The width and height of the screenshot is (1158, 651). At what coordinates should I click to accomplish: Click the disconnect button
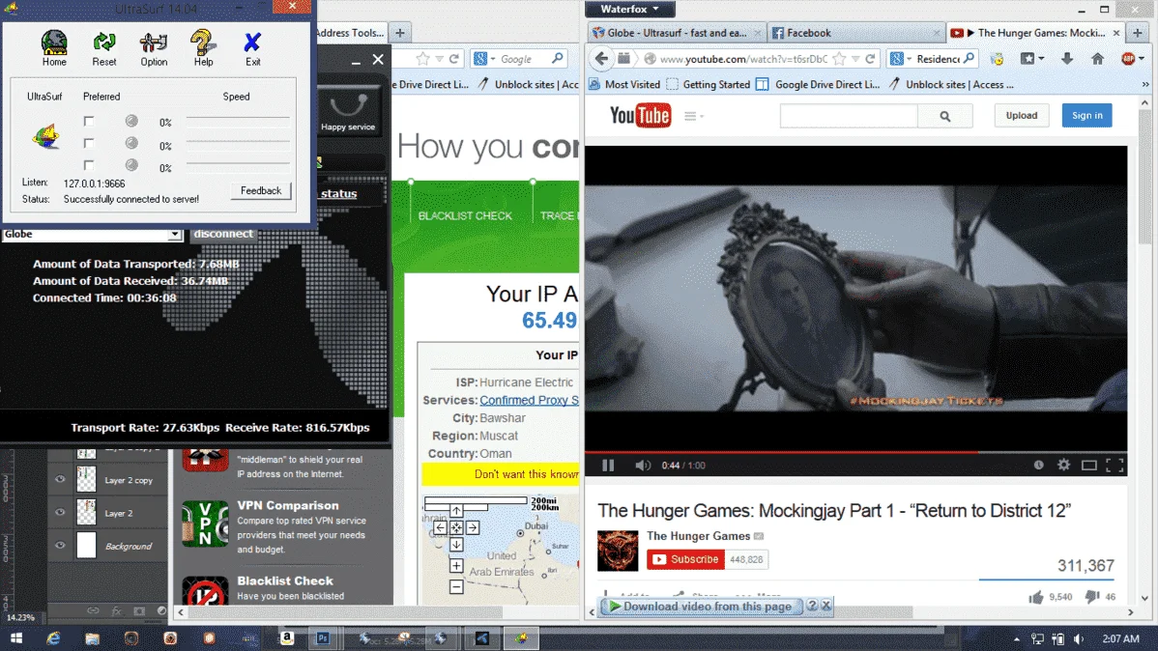click(x=223, y=233)
